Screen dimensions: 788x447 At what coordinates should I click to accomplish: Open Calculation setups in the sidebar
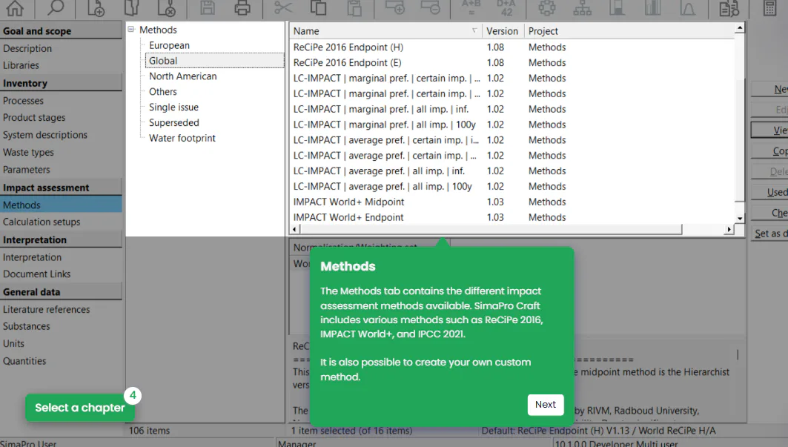(x=42, y=222)
